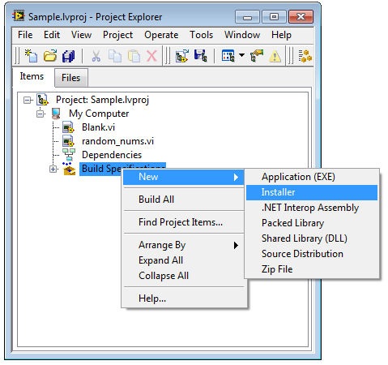Select Application (EXE) in New submenu

click(312, 177)
